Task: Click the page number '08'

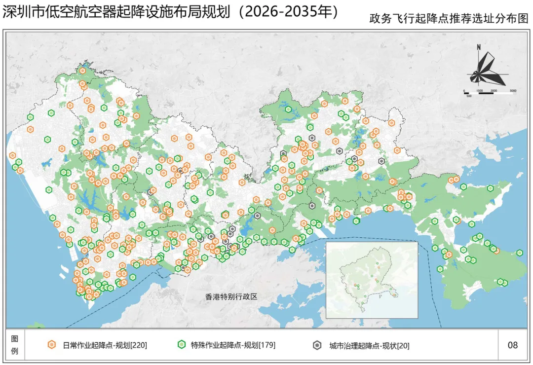Action: point(513,345)
